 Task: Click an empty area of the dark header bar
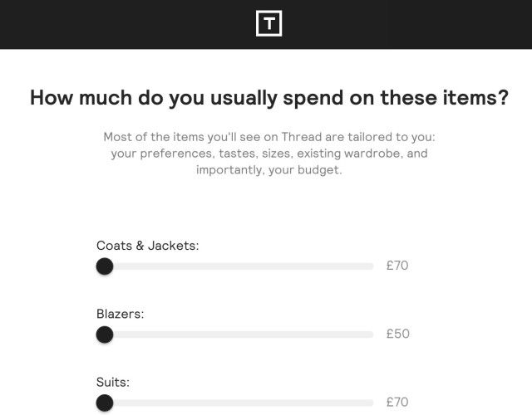tap(101, 24)
